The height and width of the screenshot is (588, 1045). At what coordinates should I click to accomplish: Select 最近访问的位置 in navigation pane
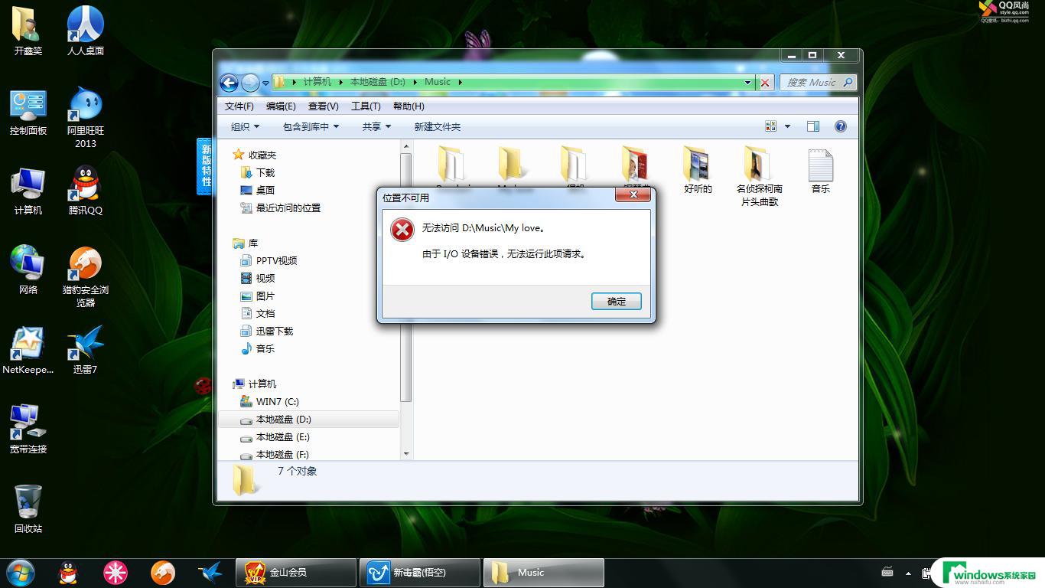(280, 208)
